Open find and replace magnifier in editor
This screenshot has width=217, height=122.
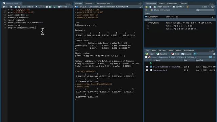pyautogui.click(x=37, y=7)
